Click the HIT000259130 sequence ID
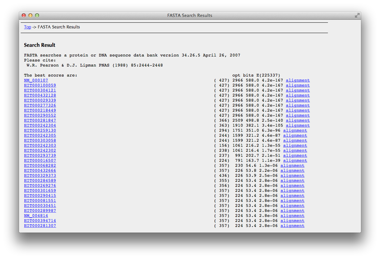This screenshot has height=259, width=380. 40,131
